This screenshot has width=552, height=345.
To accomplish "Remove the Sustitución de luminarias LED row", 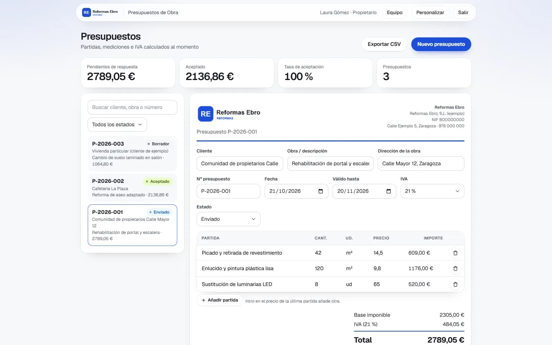I will pyautogui.click(x=455, y=284).
